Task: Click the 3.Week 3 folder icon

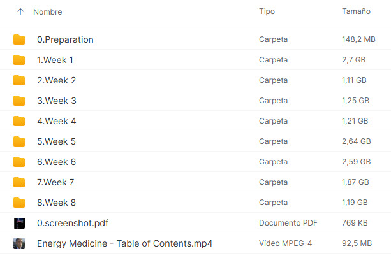Action: [19, 101]
